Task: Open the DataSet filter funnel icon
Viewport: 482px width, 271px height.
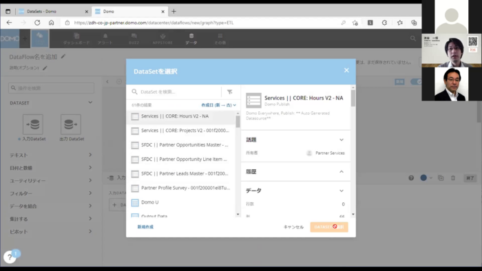Action: pos(229,91)
